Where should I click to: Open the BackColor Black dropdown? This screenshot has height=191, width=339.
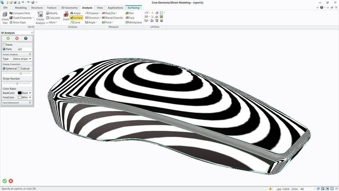coord(30,93)
